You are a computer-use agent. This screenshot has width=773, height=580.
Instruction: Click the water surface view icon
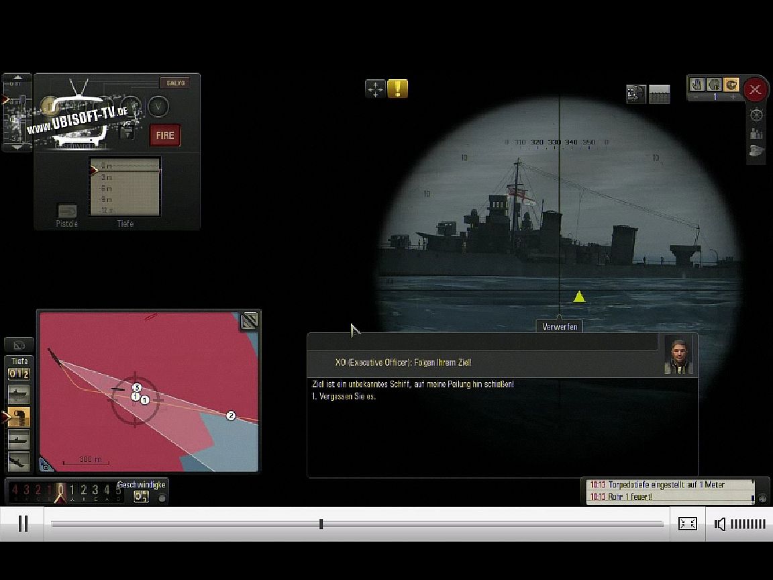coord(659,94)
